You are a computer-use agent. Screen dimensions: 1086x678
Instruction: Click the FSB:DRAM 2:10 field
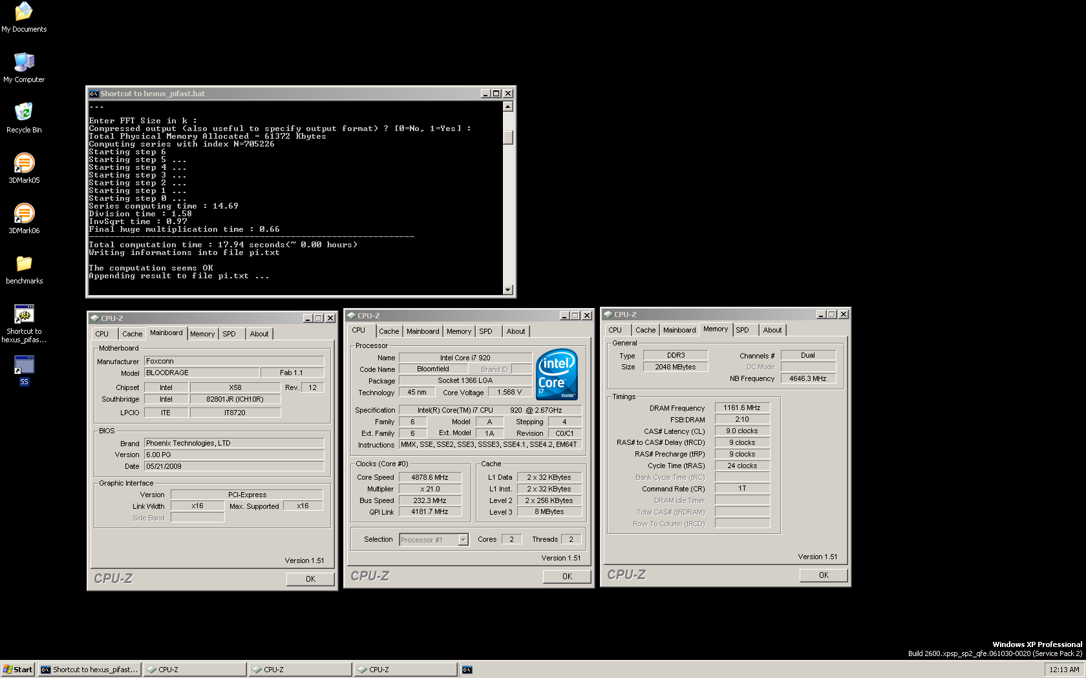(742, 419)
